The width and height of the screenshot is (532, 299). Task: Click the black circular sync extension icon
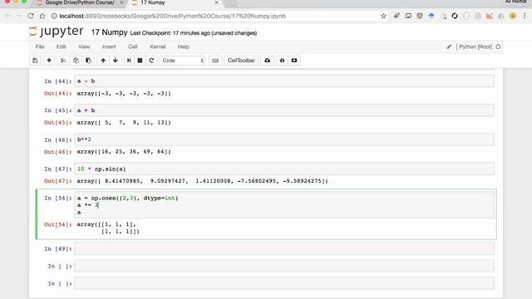(x=455, y=16)
